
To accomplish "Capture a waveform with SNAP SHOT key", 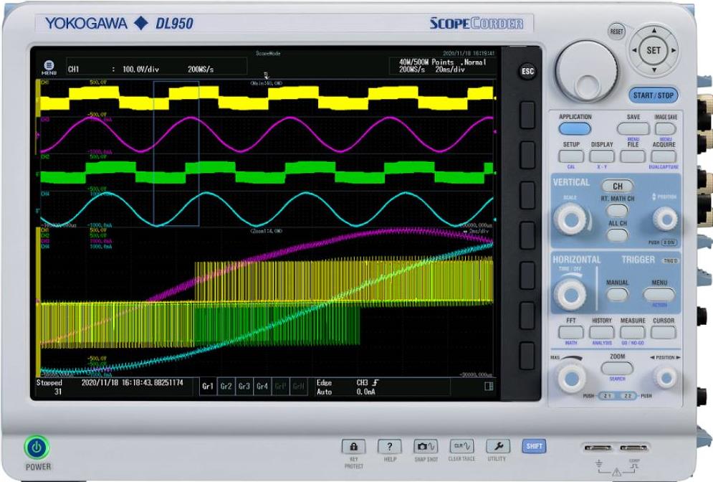I will tap(426, 447).
